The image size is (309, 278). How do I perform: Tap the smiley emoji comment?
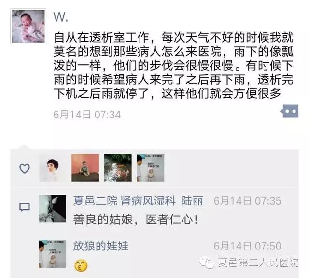[x=81, y=265]
